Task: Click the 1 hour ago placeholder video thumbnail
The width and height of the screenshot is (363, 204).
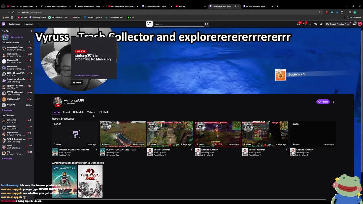Action: click(75, 134)
